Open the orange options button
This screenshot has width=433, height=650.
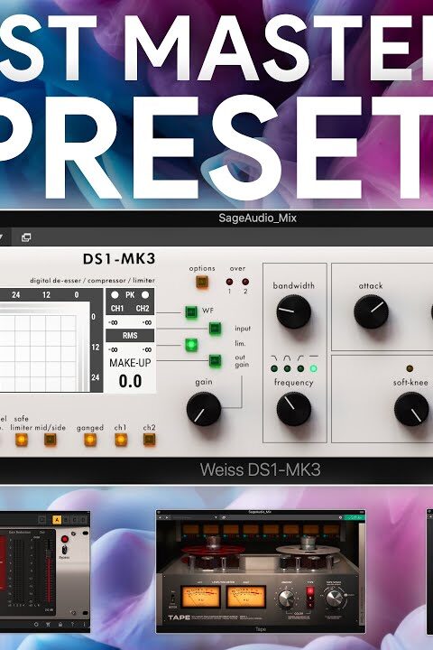[x=202, y=282]
